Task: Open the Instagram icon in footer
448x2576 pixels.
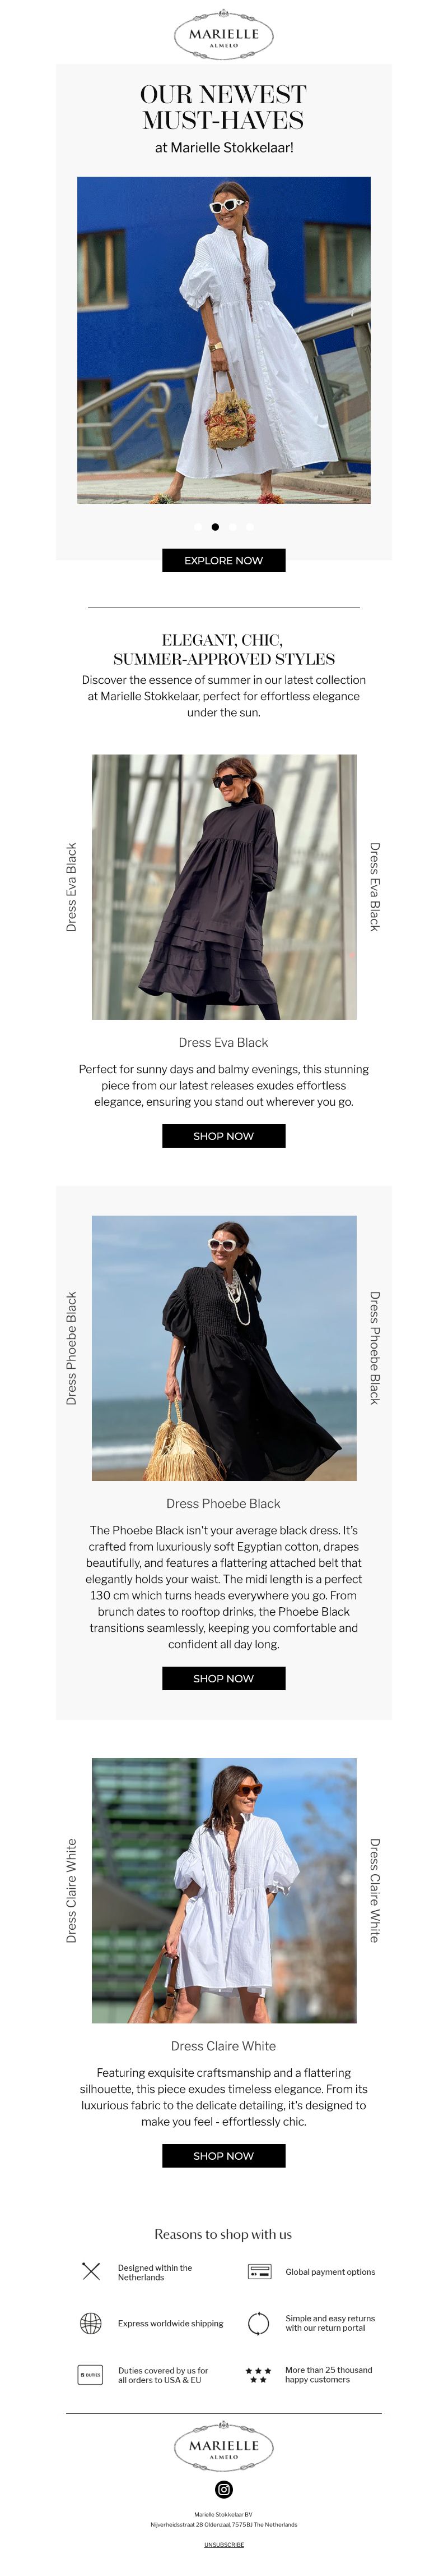Action: (x=223, y=2489)
